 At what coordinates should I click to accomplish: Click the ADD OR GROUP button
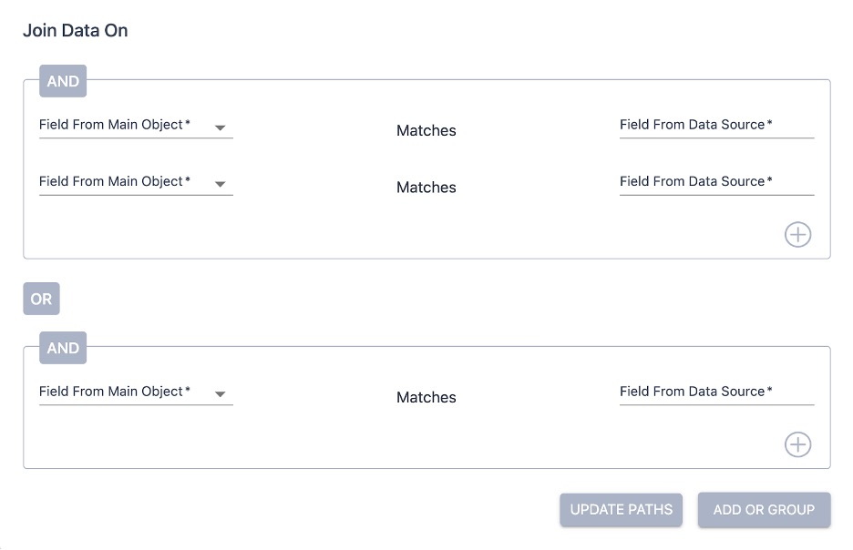coord(764,510)
